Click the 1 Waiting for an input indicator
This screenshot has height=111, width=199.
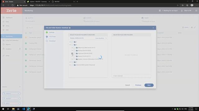(168, 11)
